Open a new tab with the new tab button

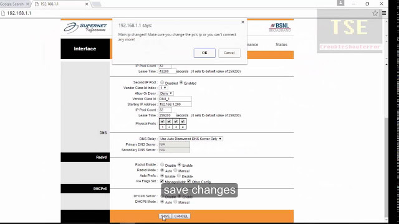pyautogui.click(x=97, y=4)
